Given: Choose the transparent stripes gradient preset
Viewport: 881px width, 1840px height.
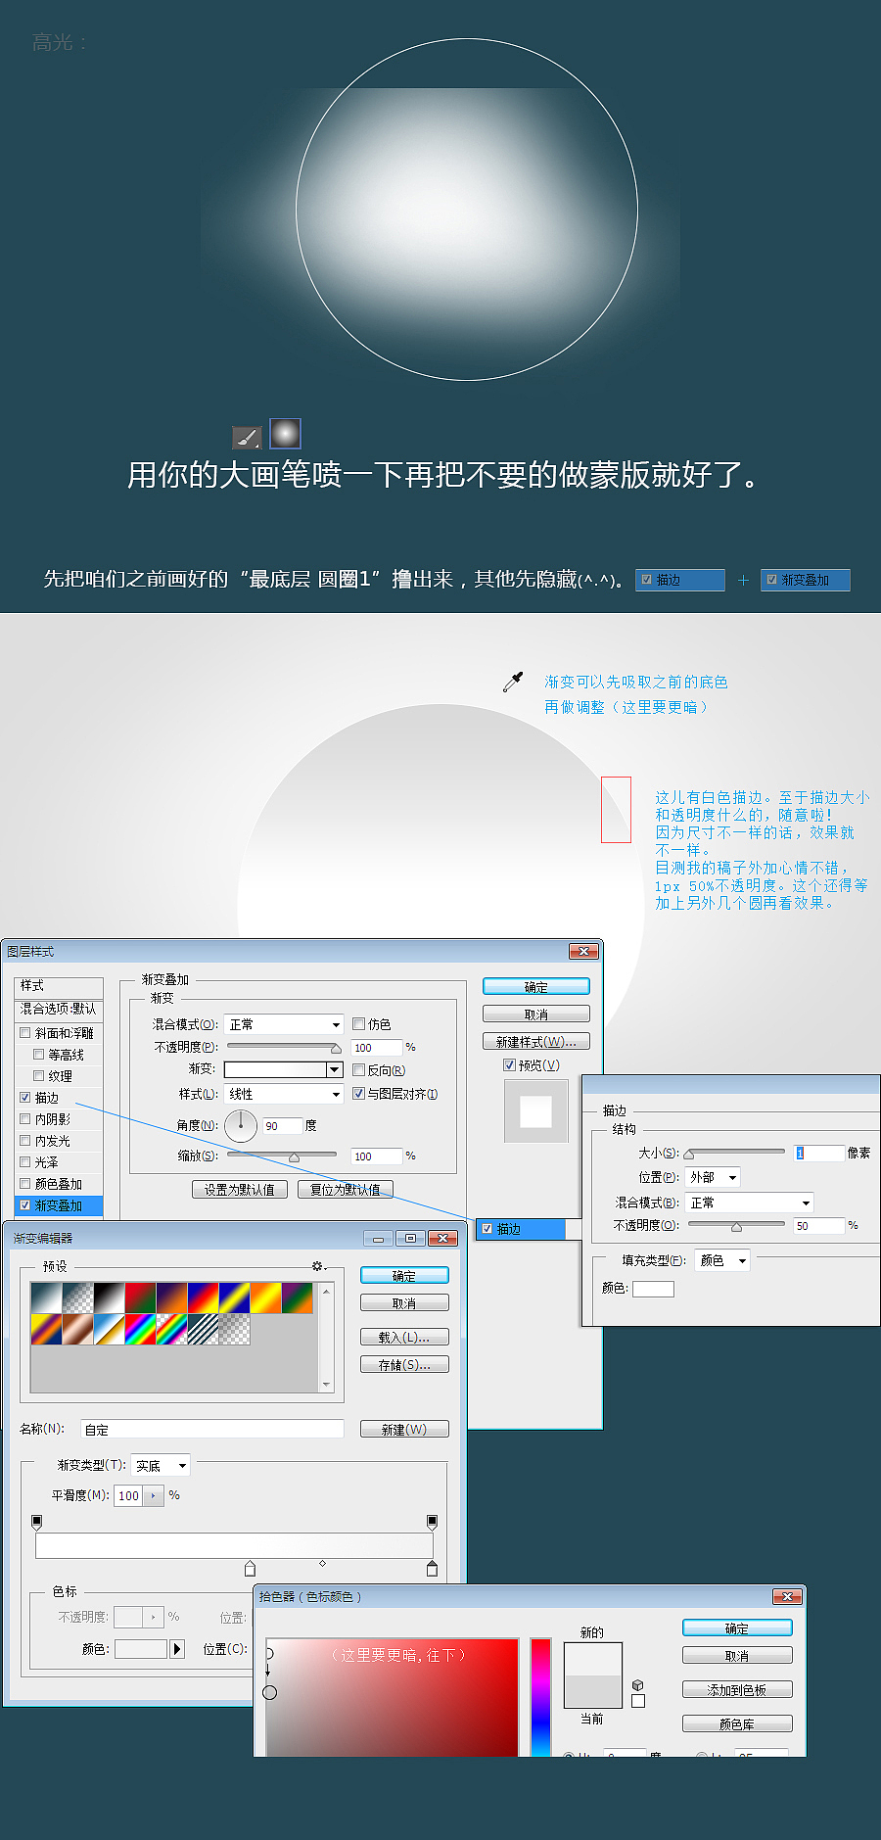Looking at the screenshot, I should pos(203,1330).
